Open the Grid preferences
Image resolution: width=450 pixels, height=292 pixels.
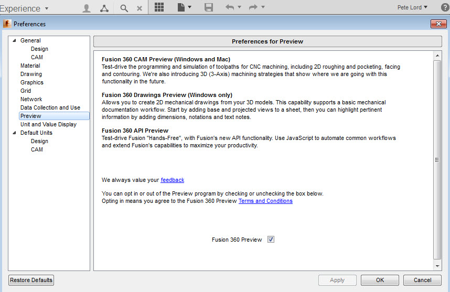pos(26,91)
